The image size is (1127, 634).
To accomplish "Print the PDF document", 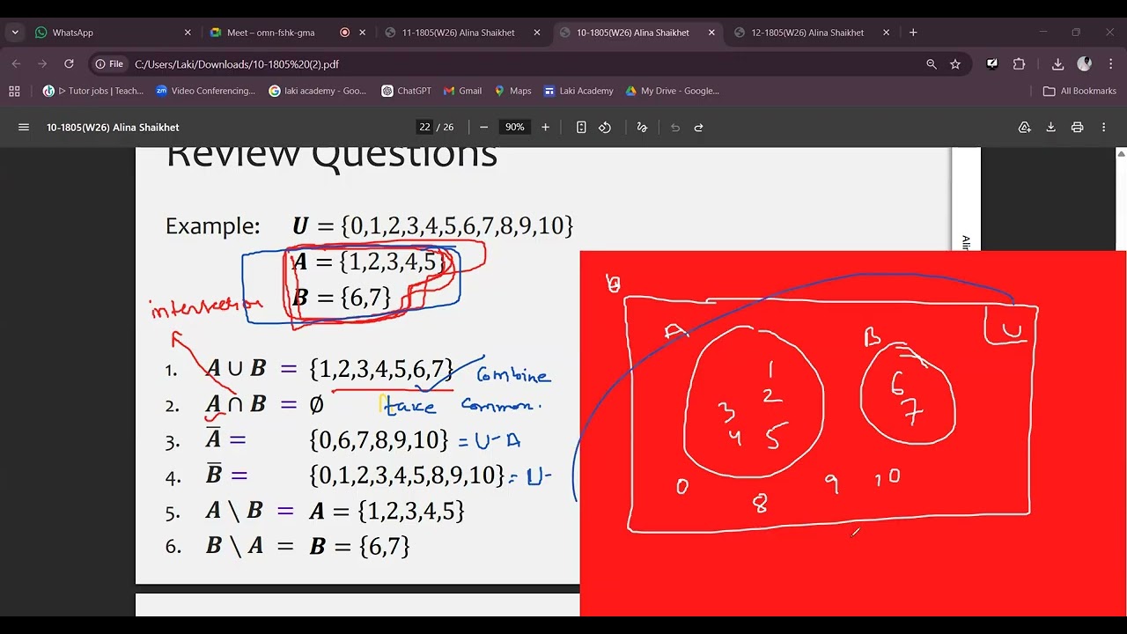I will coord(1077,128).
